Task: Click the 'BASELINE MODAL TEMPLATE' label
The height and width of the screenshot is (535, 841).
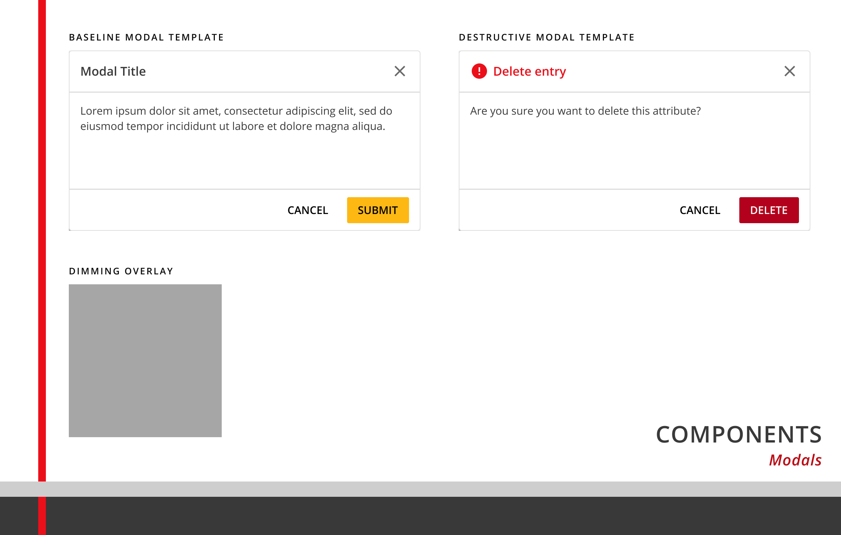Action: pyautogui.click(x=146, y=37)
